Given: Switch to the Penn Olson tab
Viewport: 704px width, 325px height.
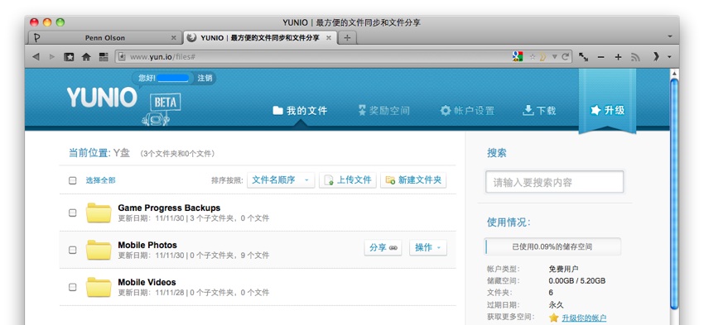Looking at the screenshot, I should 105,38.
